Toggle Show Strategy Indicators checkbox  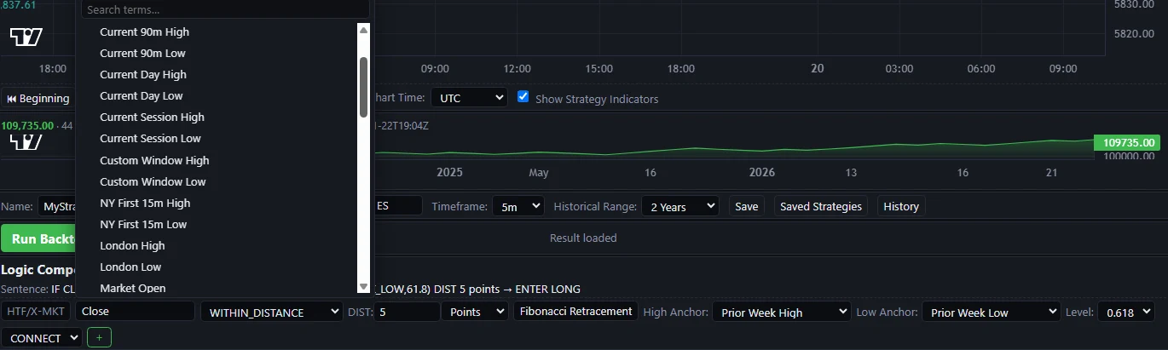click(523, 97)
